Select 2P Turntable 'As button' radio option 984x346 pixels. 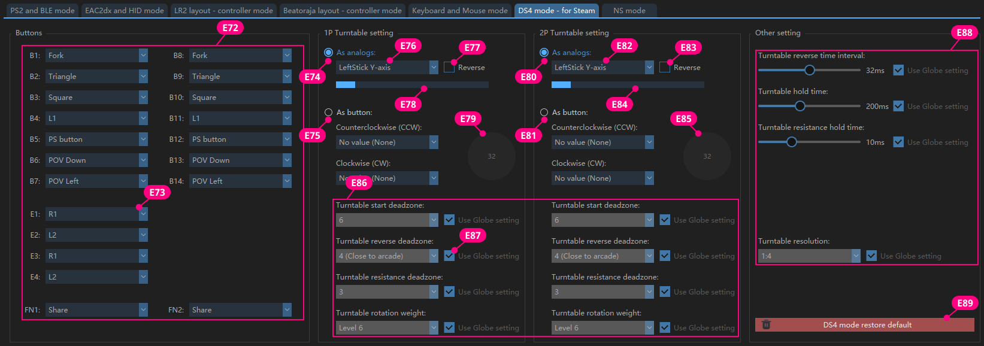coord(544,113)
